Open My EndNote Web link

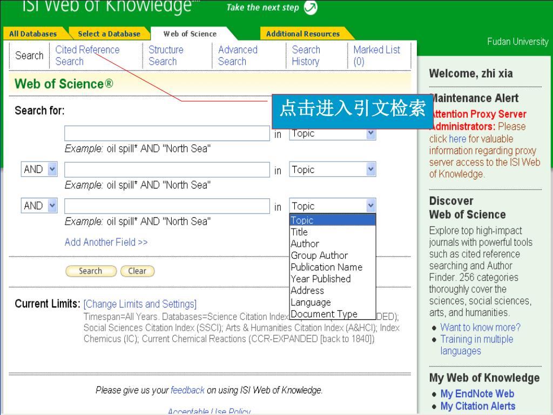[x=477, y=393]
